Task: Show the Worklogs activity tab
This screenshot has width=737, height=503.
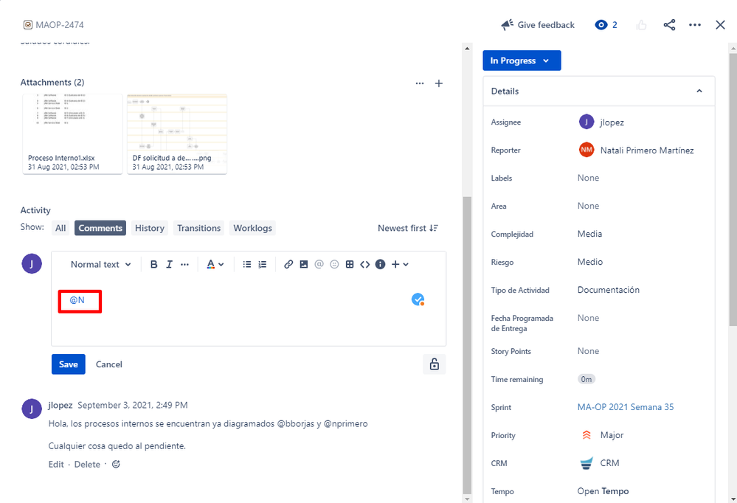Action: (x=252, y=228)
